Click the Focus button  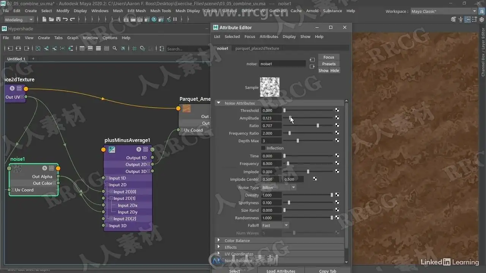[329, 57]
